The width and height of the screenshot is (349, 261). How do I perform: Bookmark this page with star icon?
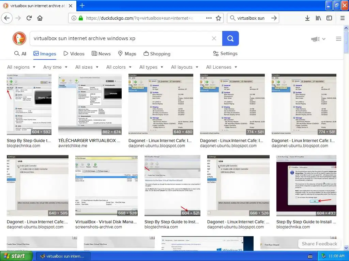(218, 18)
